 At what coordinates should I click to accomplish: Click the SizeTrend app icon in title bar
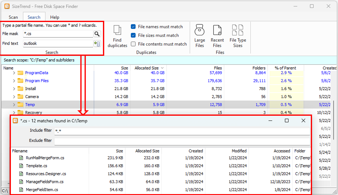pyautogui.click(x=7, y=6)
